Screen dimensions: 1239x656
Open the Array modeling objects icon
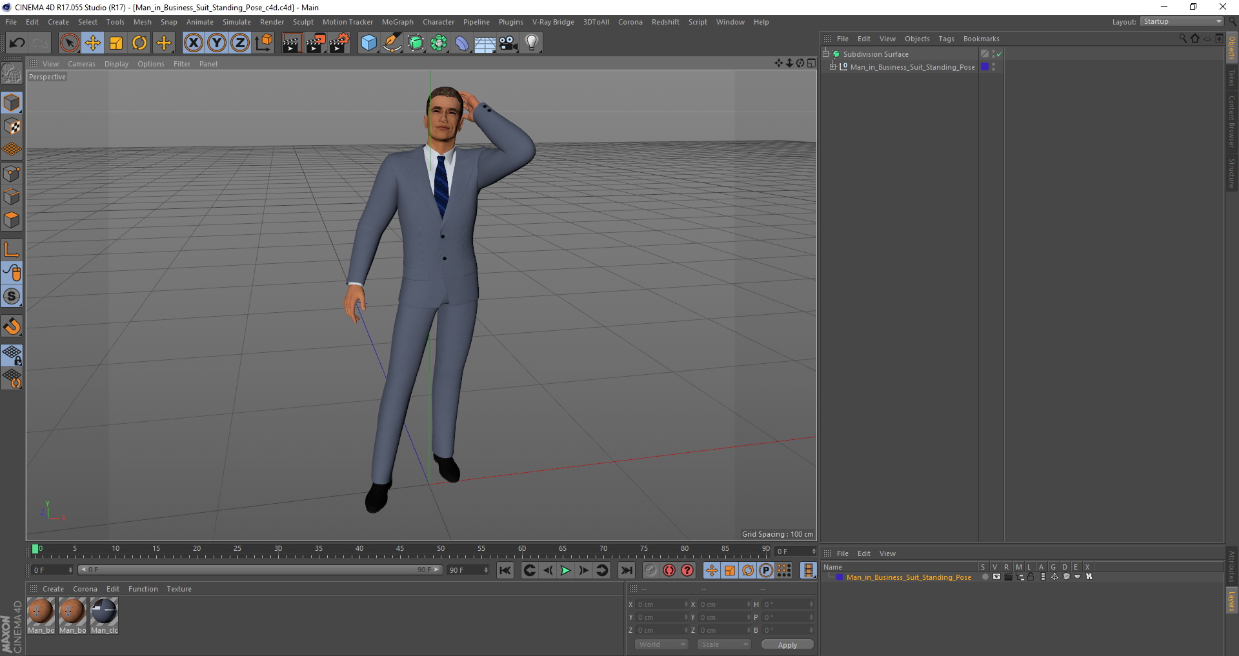click(439, 43)
